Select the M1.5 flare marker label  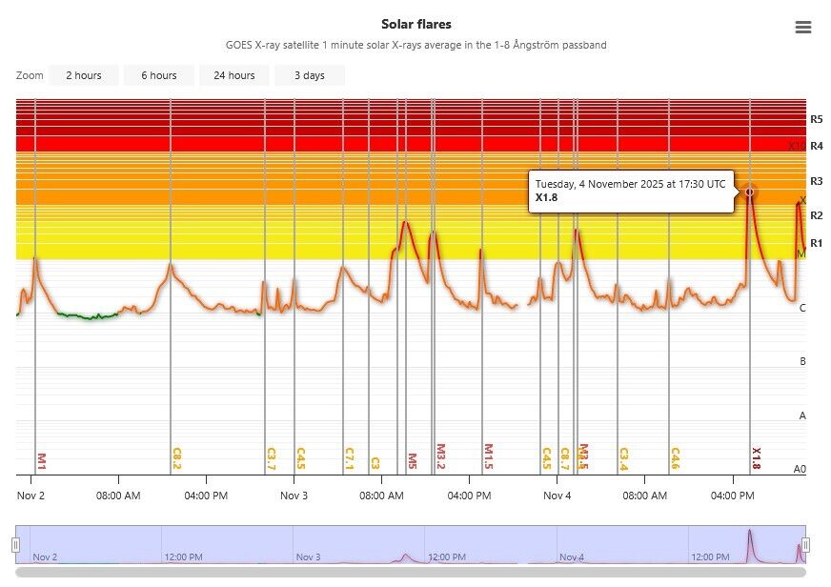tap(488, 456)
